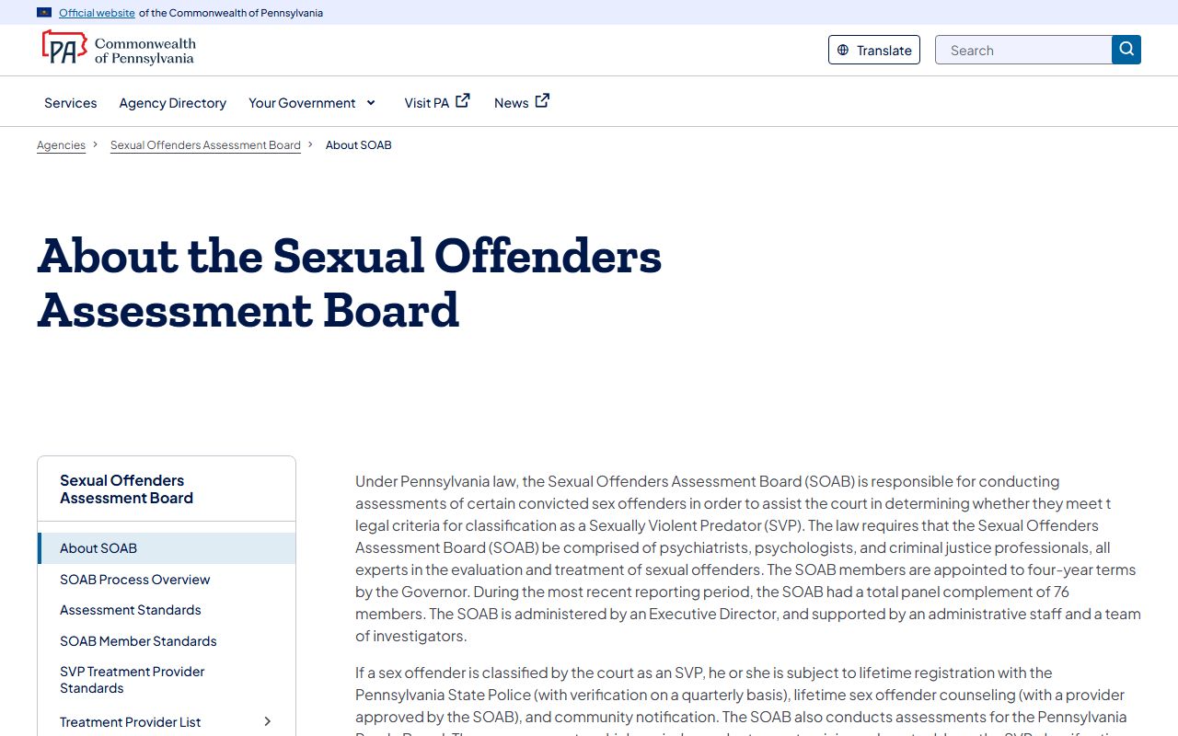Expand the Your Government dropdown chevron
This screenshot has width=1178, height=736.
[x=371, y=103]
